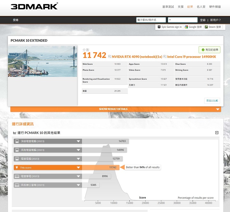The height and width of the screenshot is (212, 230).
Task: Click the Steam 登錄 text link
Action: pos(215,27)
